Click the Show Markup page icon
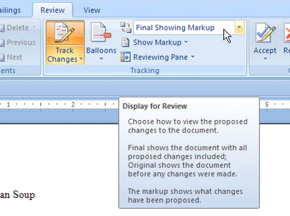290x216 pixels. (x=126, y=42)
